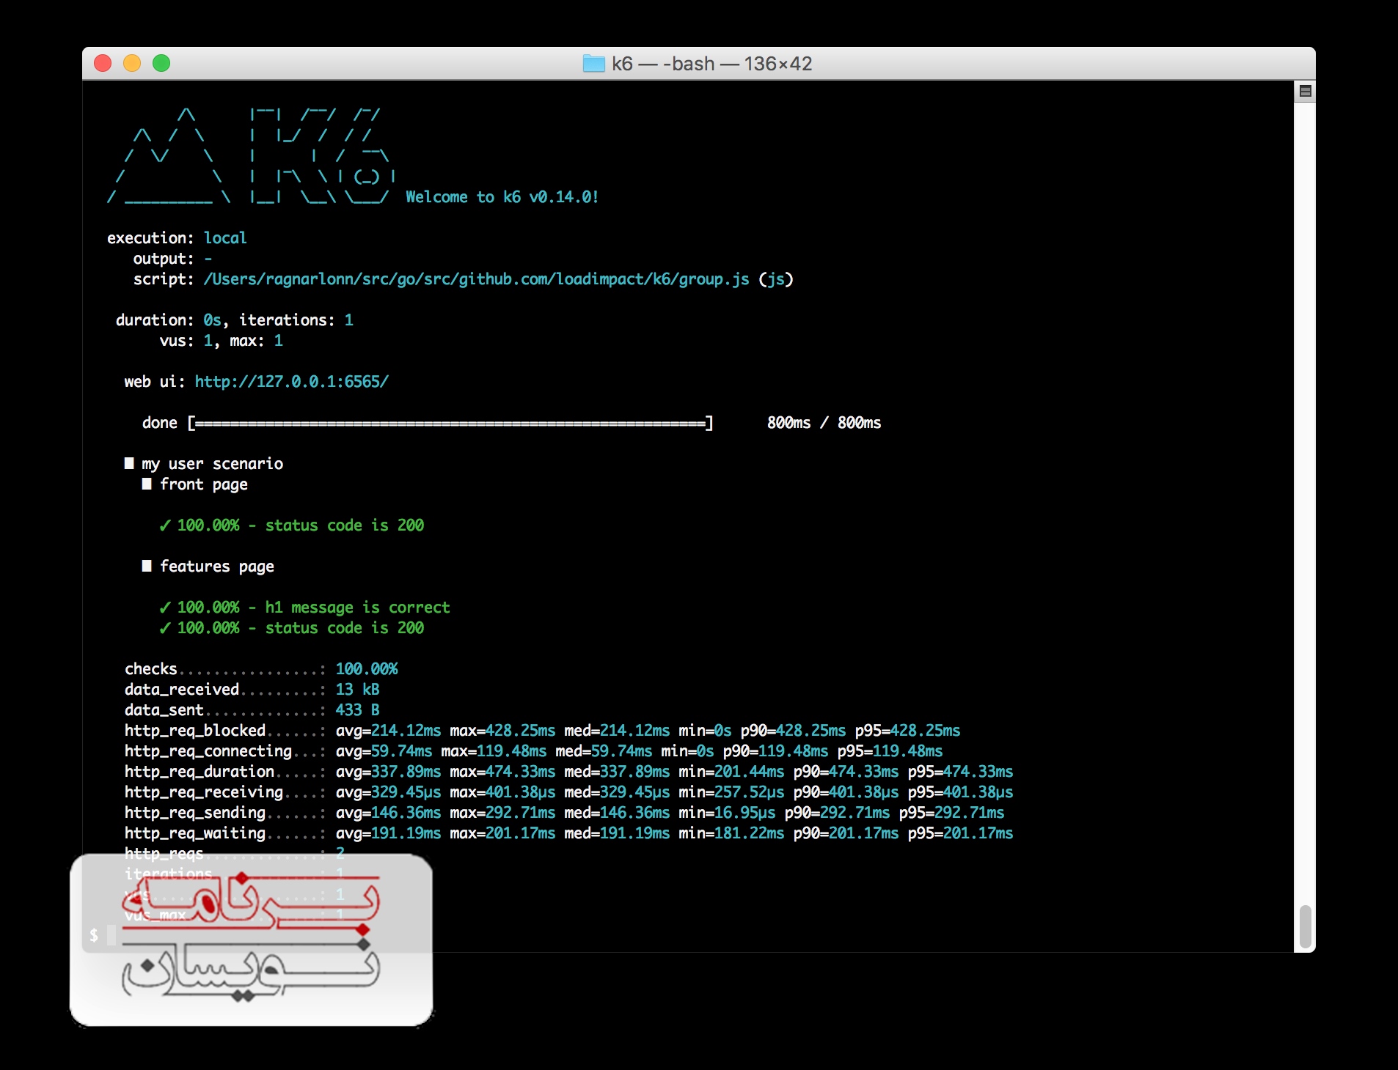This screenshot has height=1070, width=1398.
Task: Open the web ui link http://127.0.0.1:6565/
Action: (291, 382)
